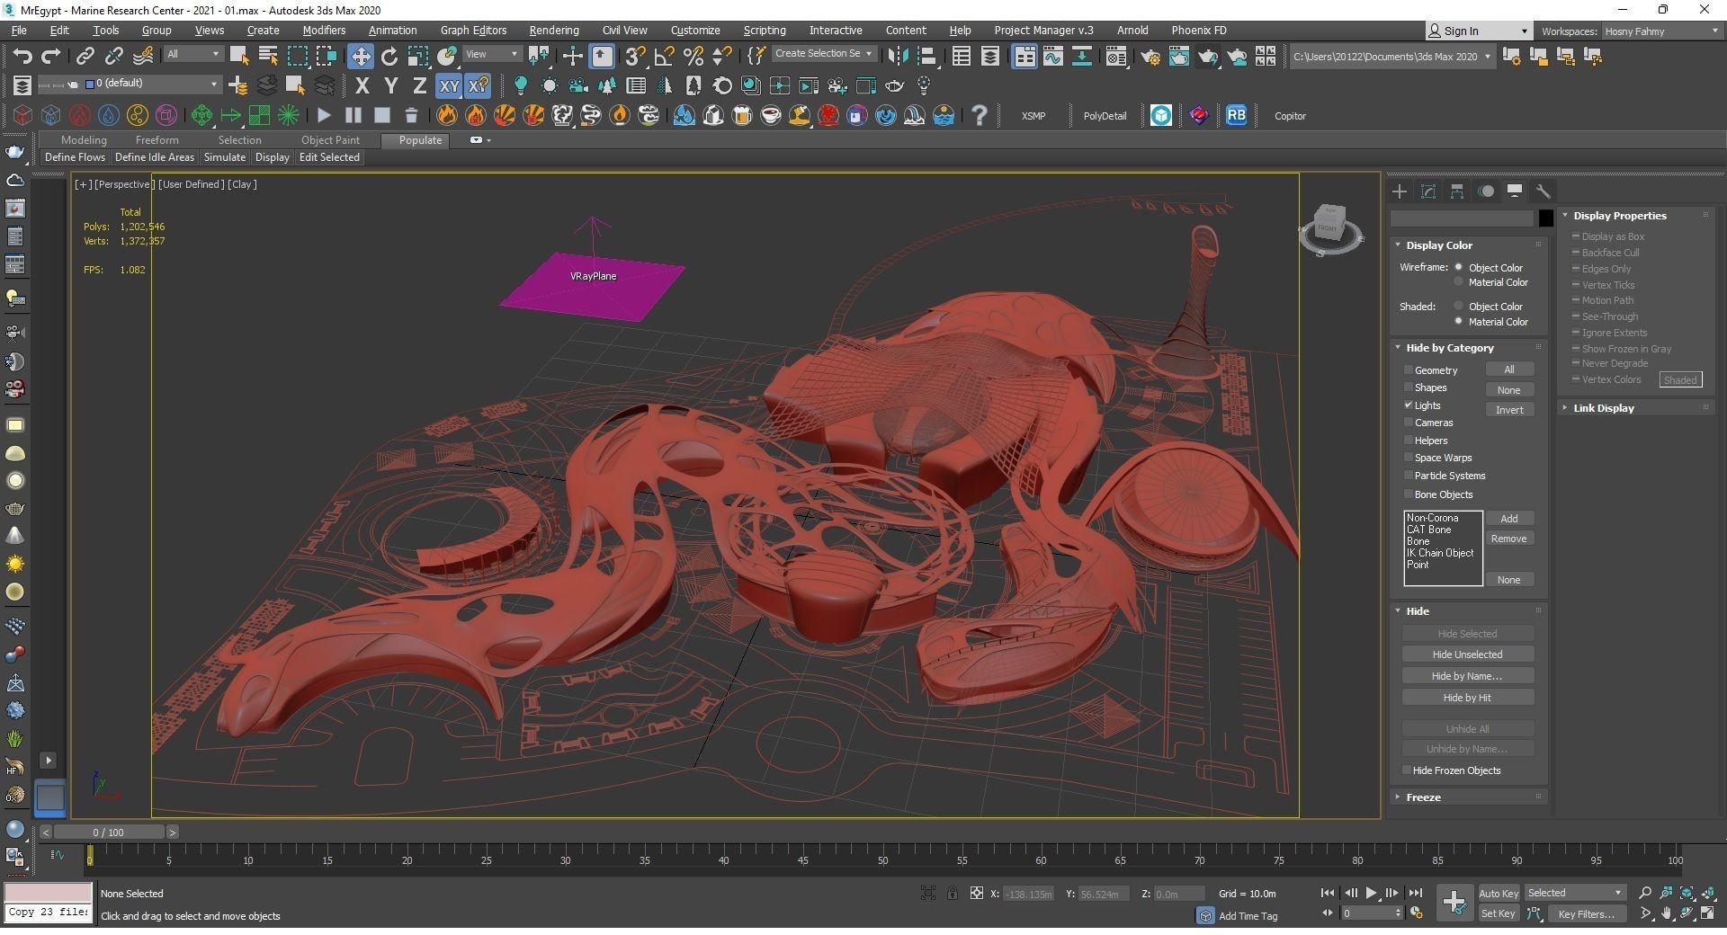Click the time slider showing 0 / 100
The image size is (1727, 935).
(108, 832)
